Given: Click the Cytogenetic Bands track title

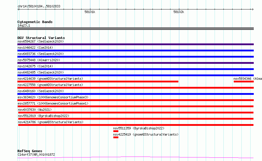Looking at the screenshot, I should 35,22.
